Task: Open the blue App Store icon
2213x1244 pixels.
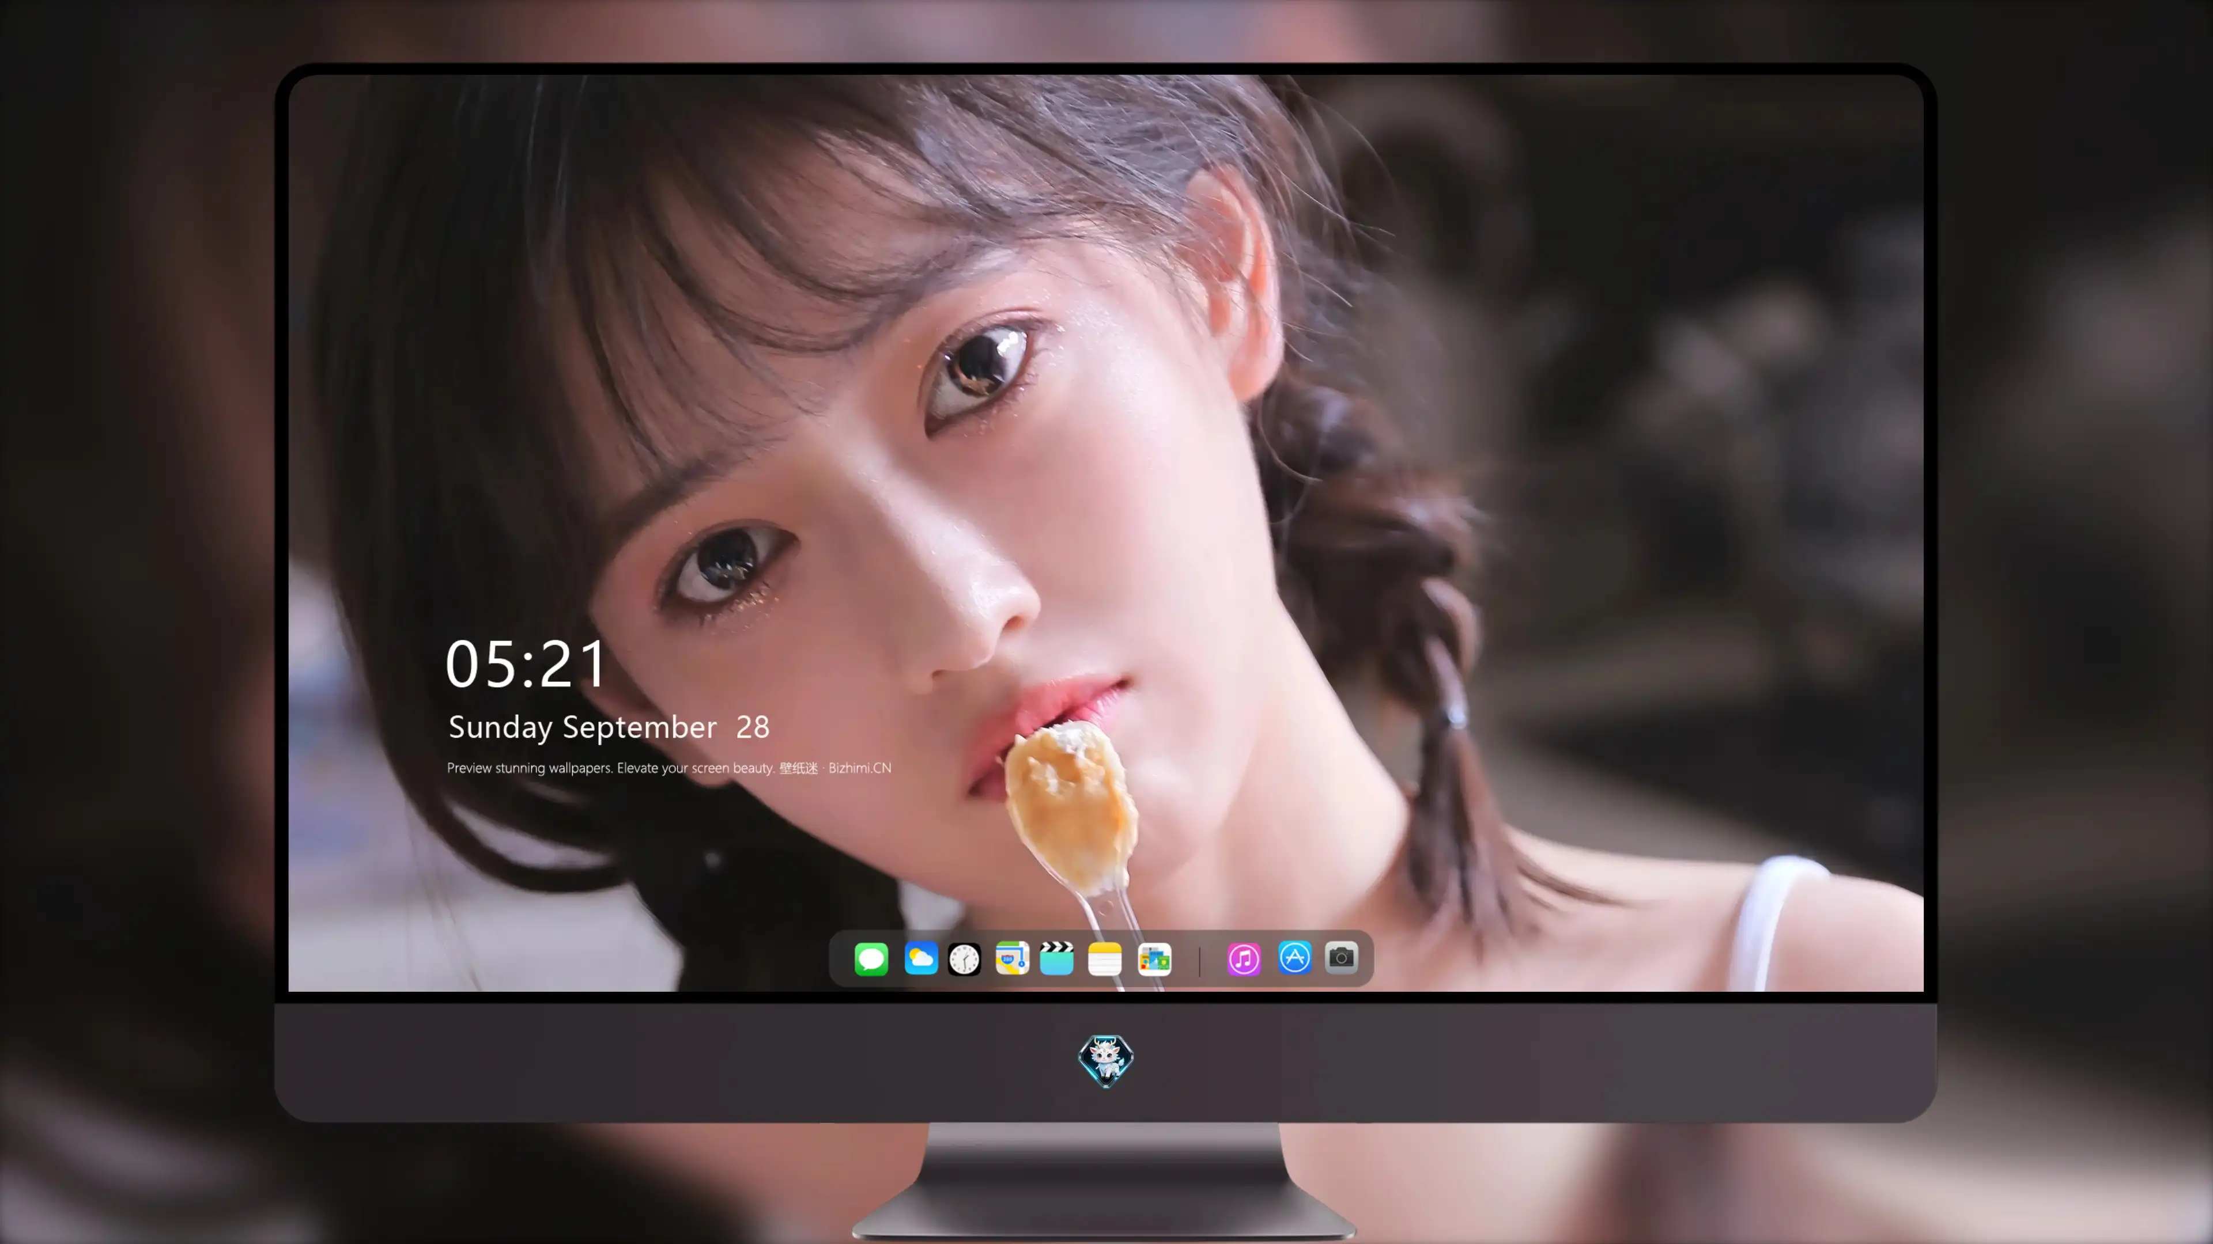Action: 1294,957
